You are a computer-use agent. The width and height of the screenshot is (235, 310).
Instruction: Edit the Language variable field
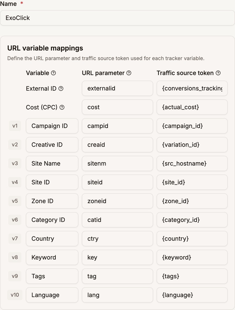(52, 295)
